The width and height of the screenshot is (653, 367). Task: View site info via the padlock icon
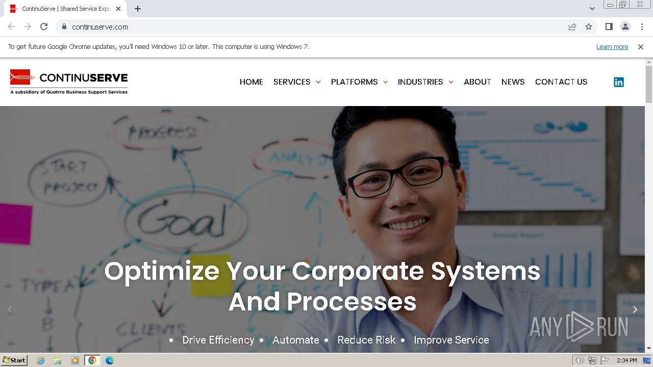(64, 27)
